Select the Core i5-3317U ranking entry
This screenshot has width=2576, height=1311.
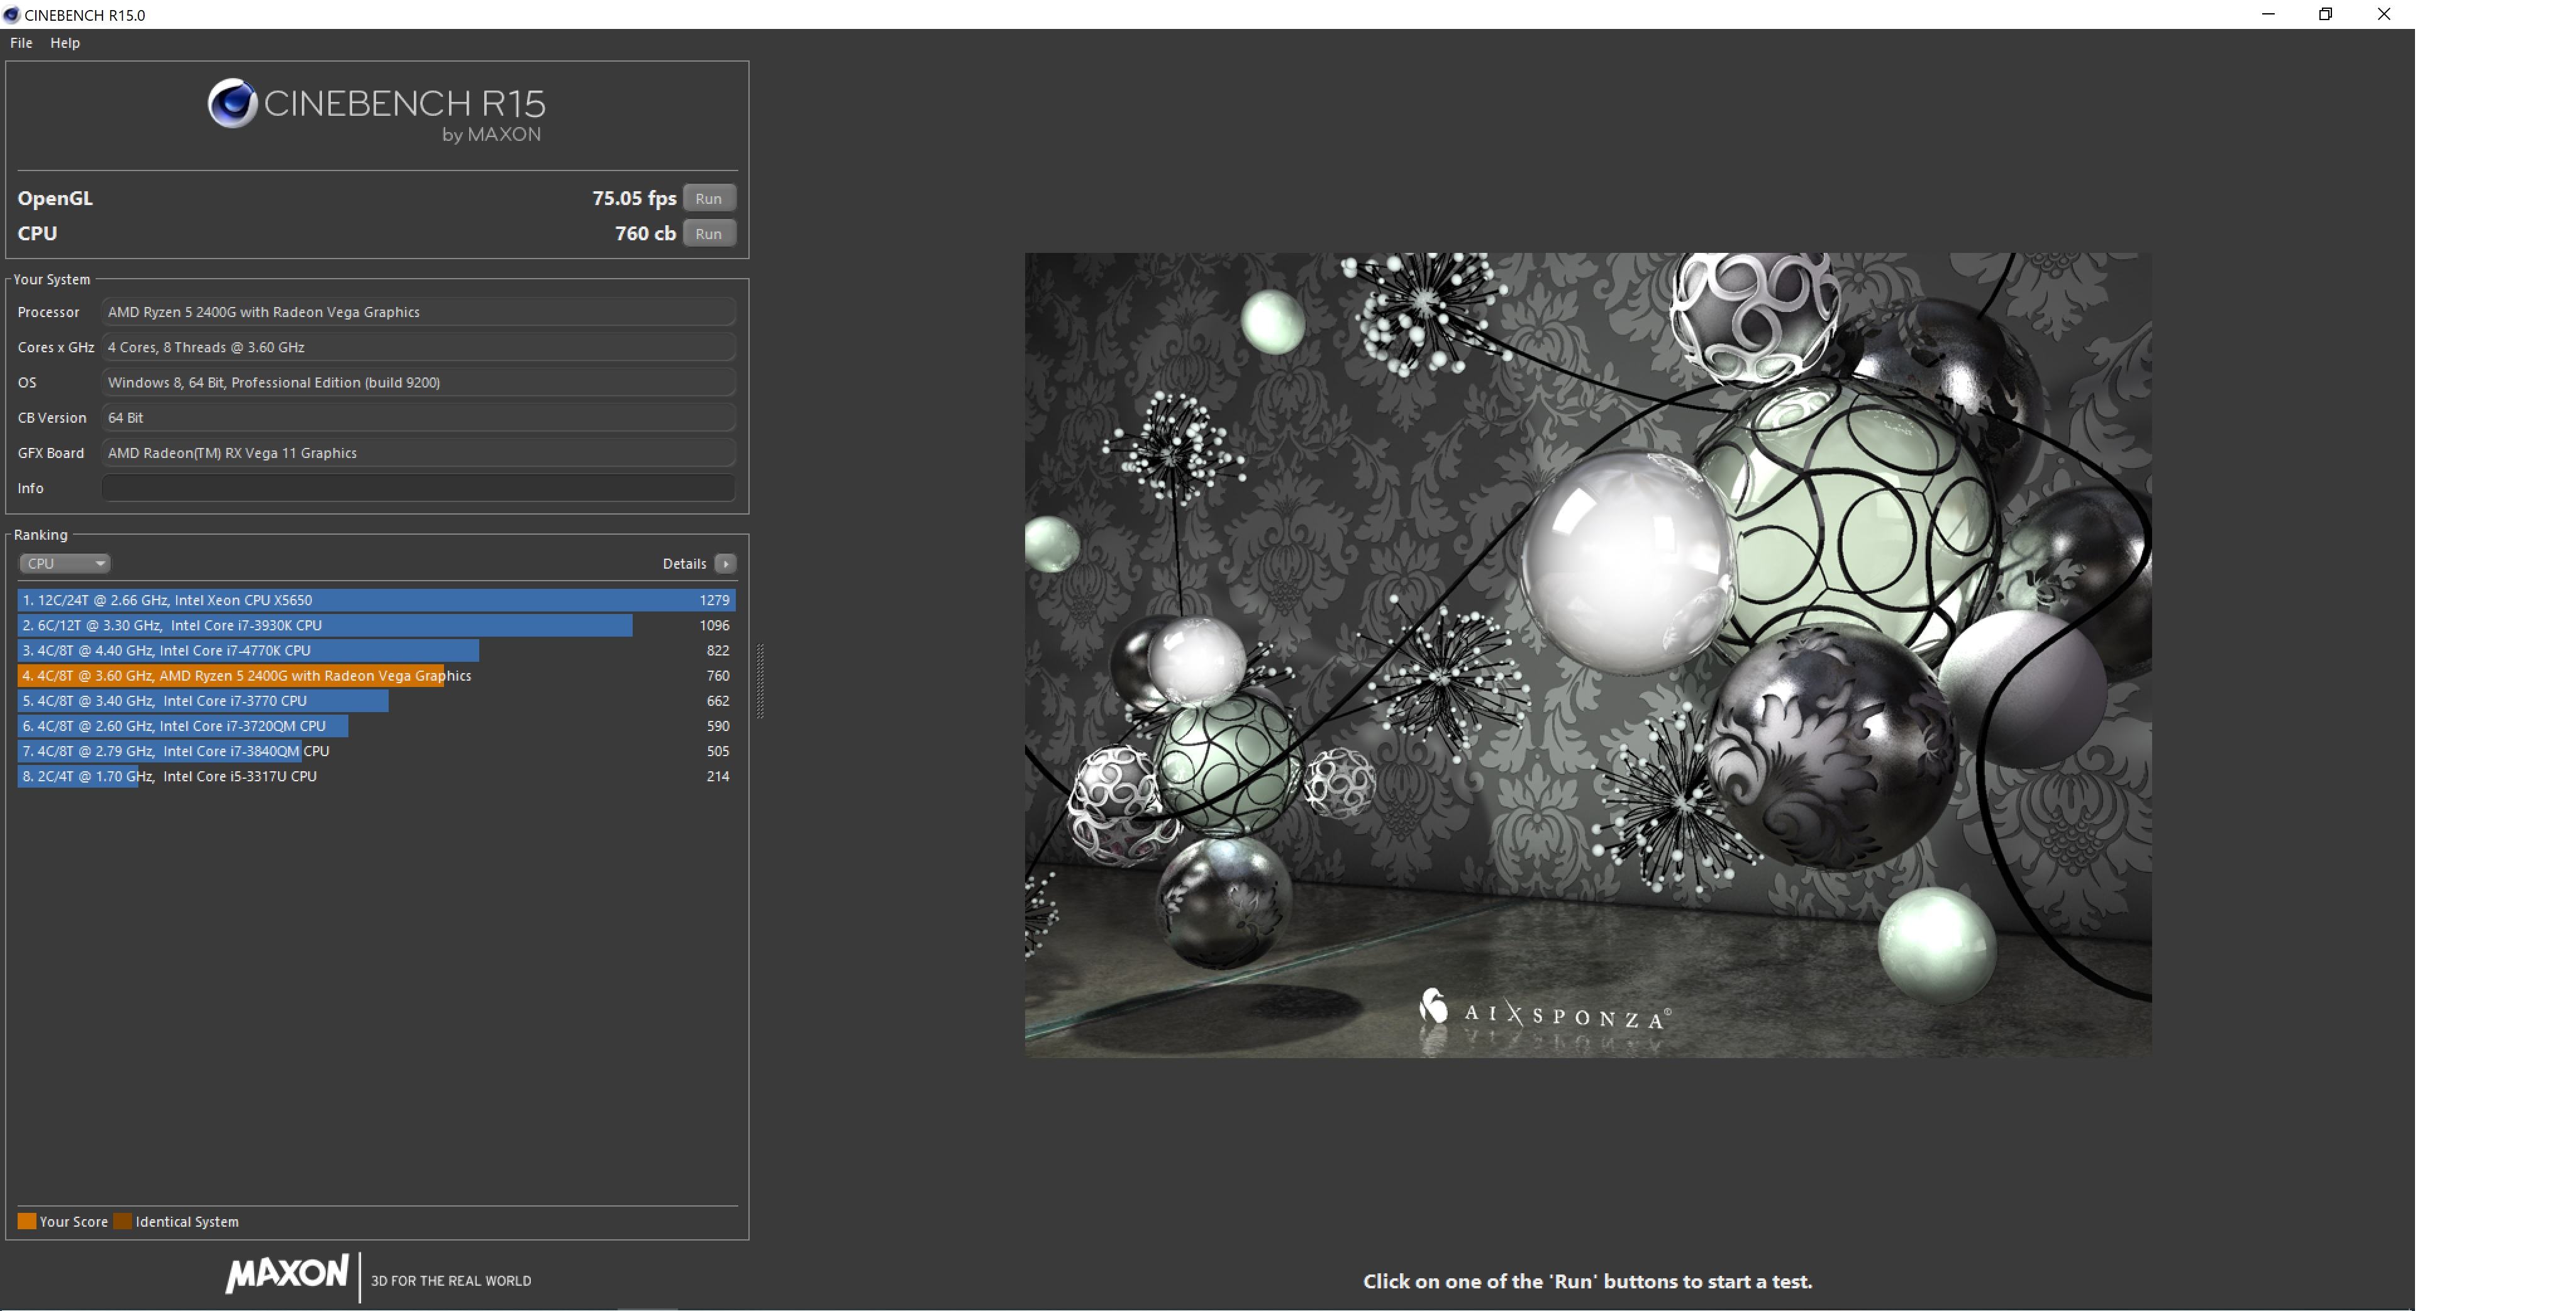tap(376, 776)
